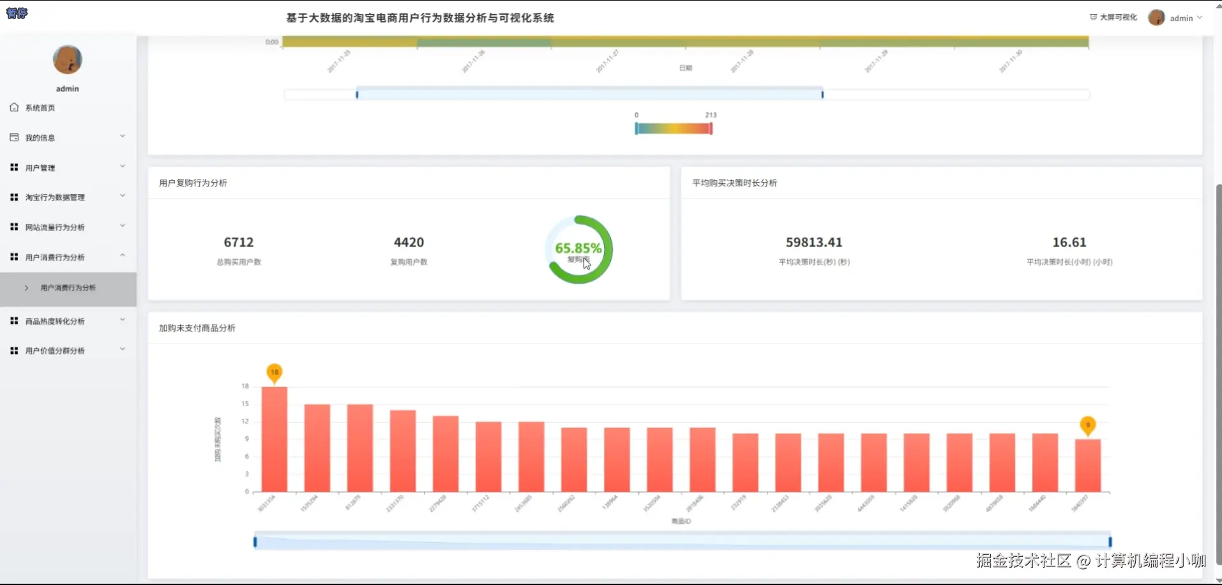The height and width of the screenshot is (585, 1222).
Task: Expand the 用户管理 section arrow
Action: click(x=122, y=166)
